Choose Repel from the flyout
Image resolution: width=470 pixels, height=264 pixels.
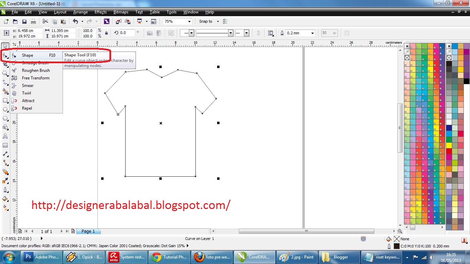click(36, 108)
